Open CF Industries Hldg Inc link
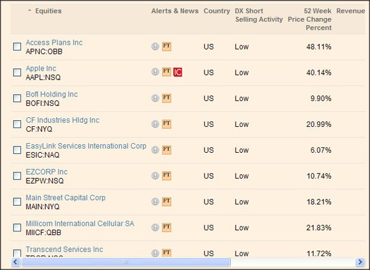 [63, 120]
